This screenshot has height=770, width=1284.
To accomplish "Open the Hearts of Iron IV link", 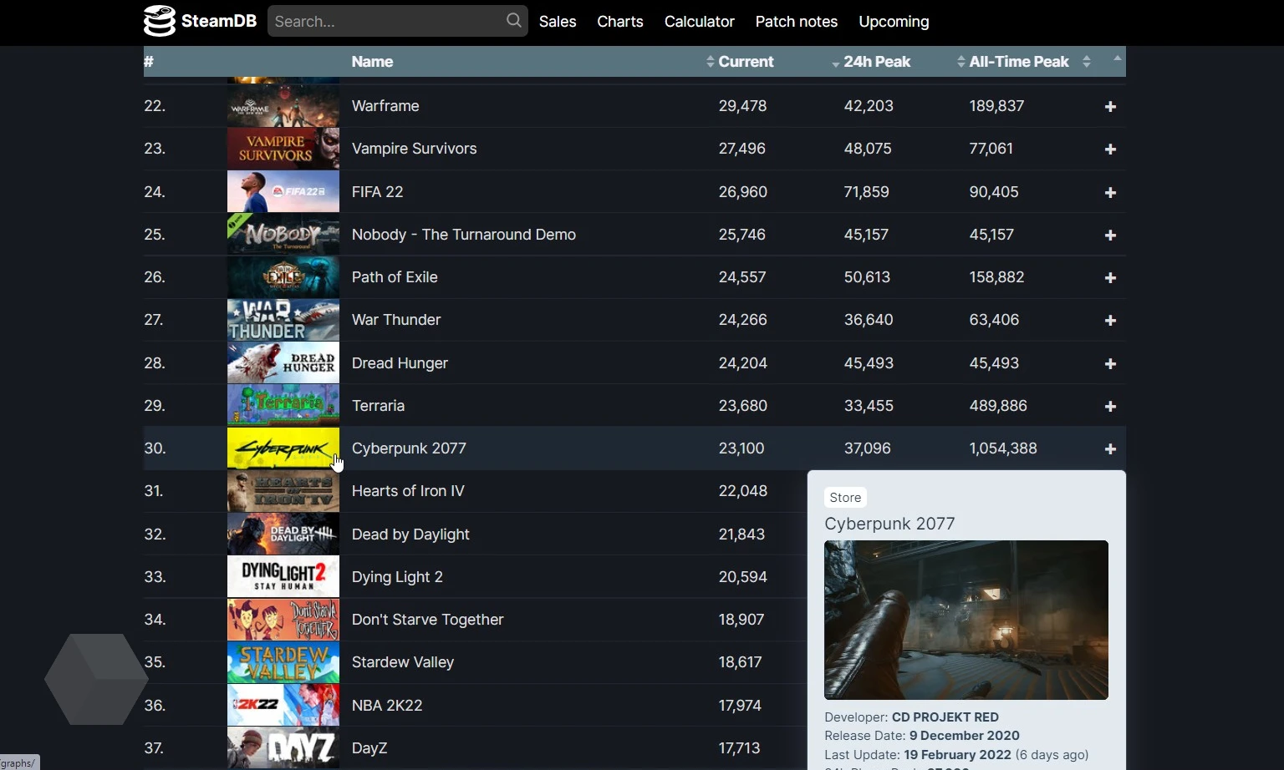I will [408, 491].
